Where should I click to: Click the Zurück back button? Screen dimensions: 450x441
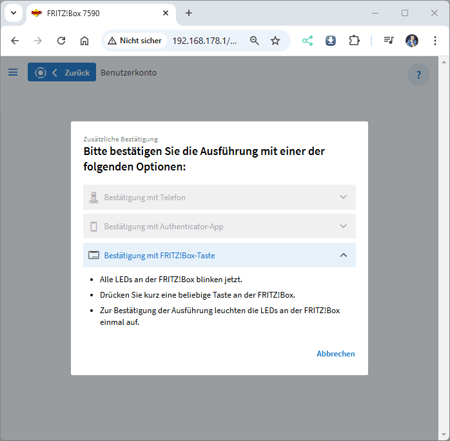pos(62,72)
